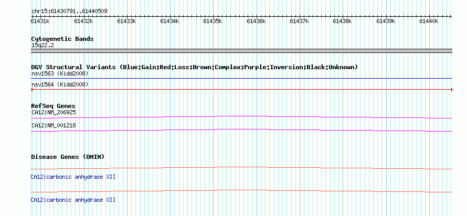Click the blue nsv1563 gain variant line
The height and width of the screenshot is (216, 467).
[x=241, y=79]
